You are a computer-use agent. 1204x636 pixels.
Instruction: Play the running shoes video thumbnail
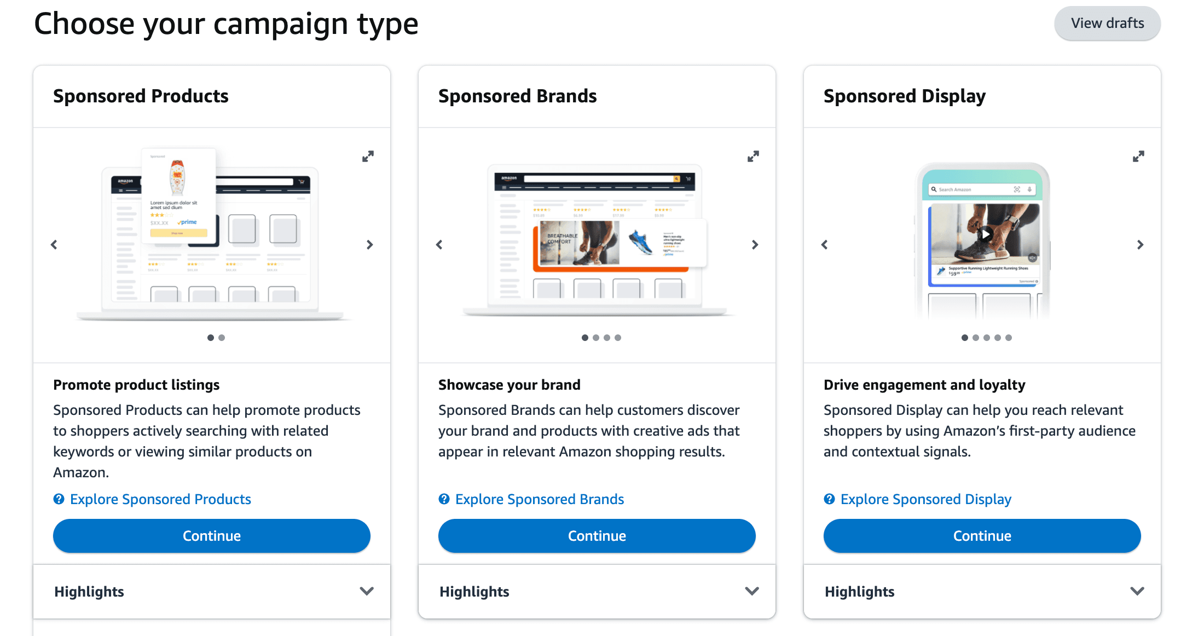pos(985,234)
